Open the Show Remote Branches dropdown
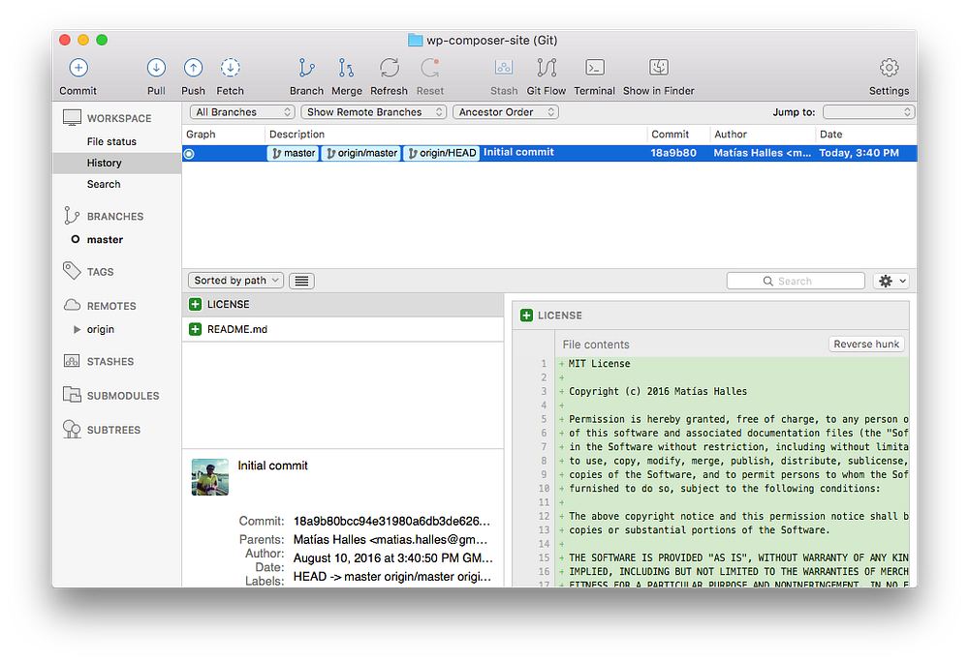 tap(373, 112)
